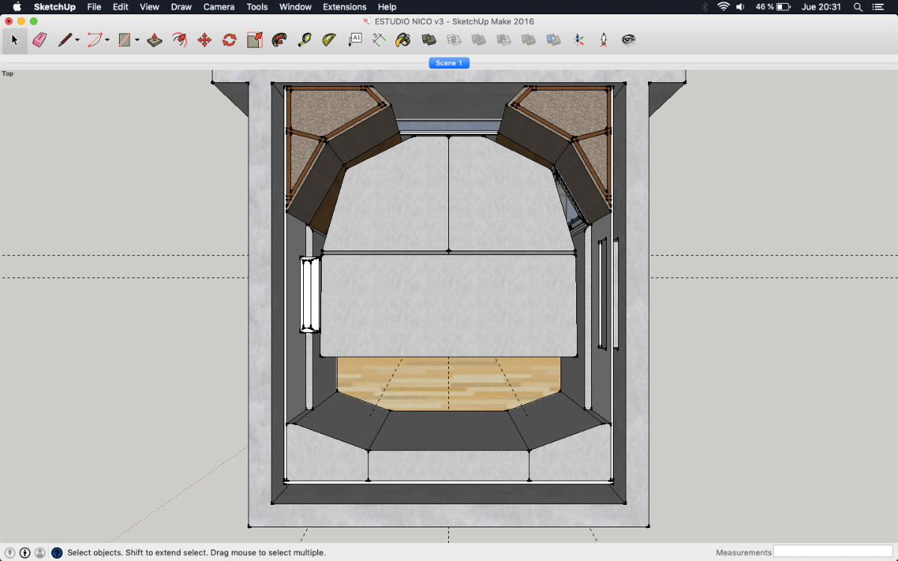
Task: Choose the Move tool
Action: pos(204,40)
